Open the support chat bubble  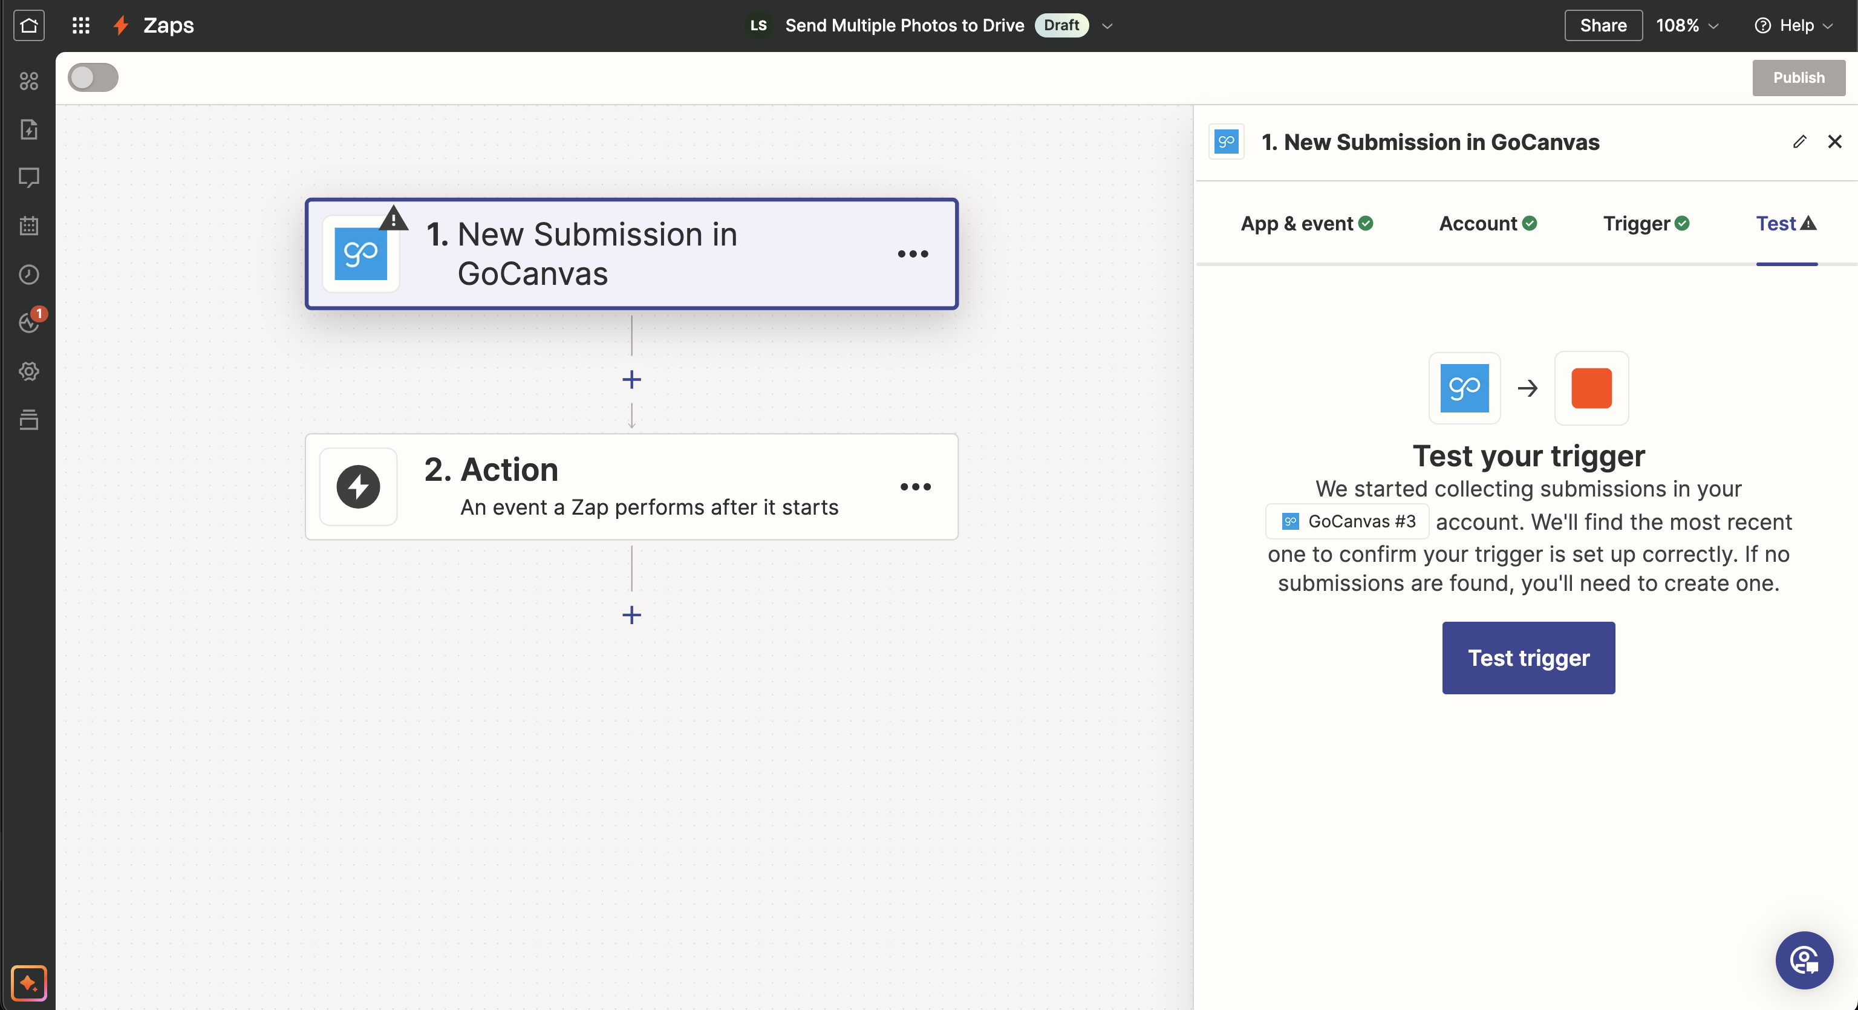(x=1805, y=960)
